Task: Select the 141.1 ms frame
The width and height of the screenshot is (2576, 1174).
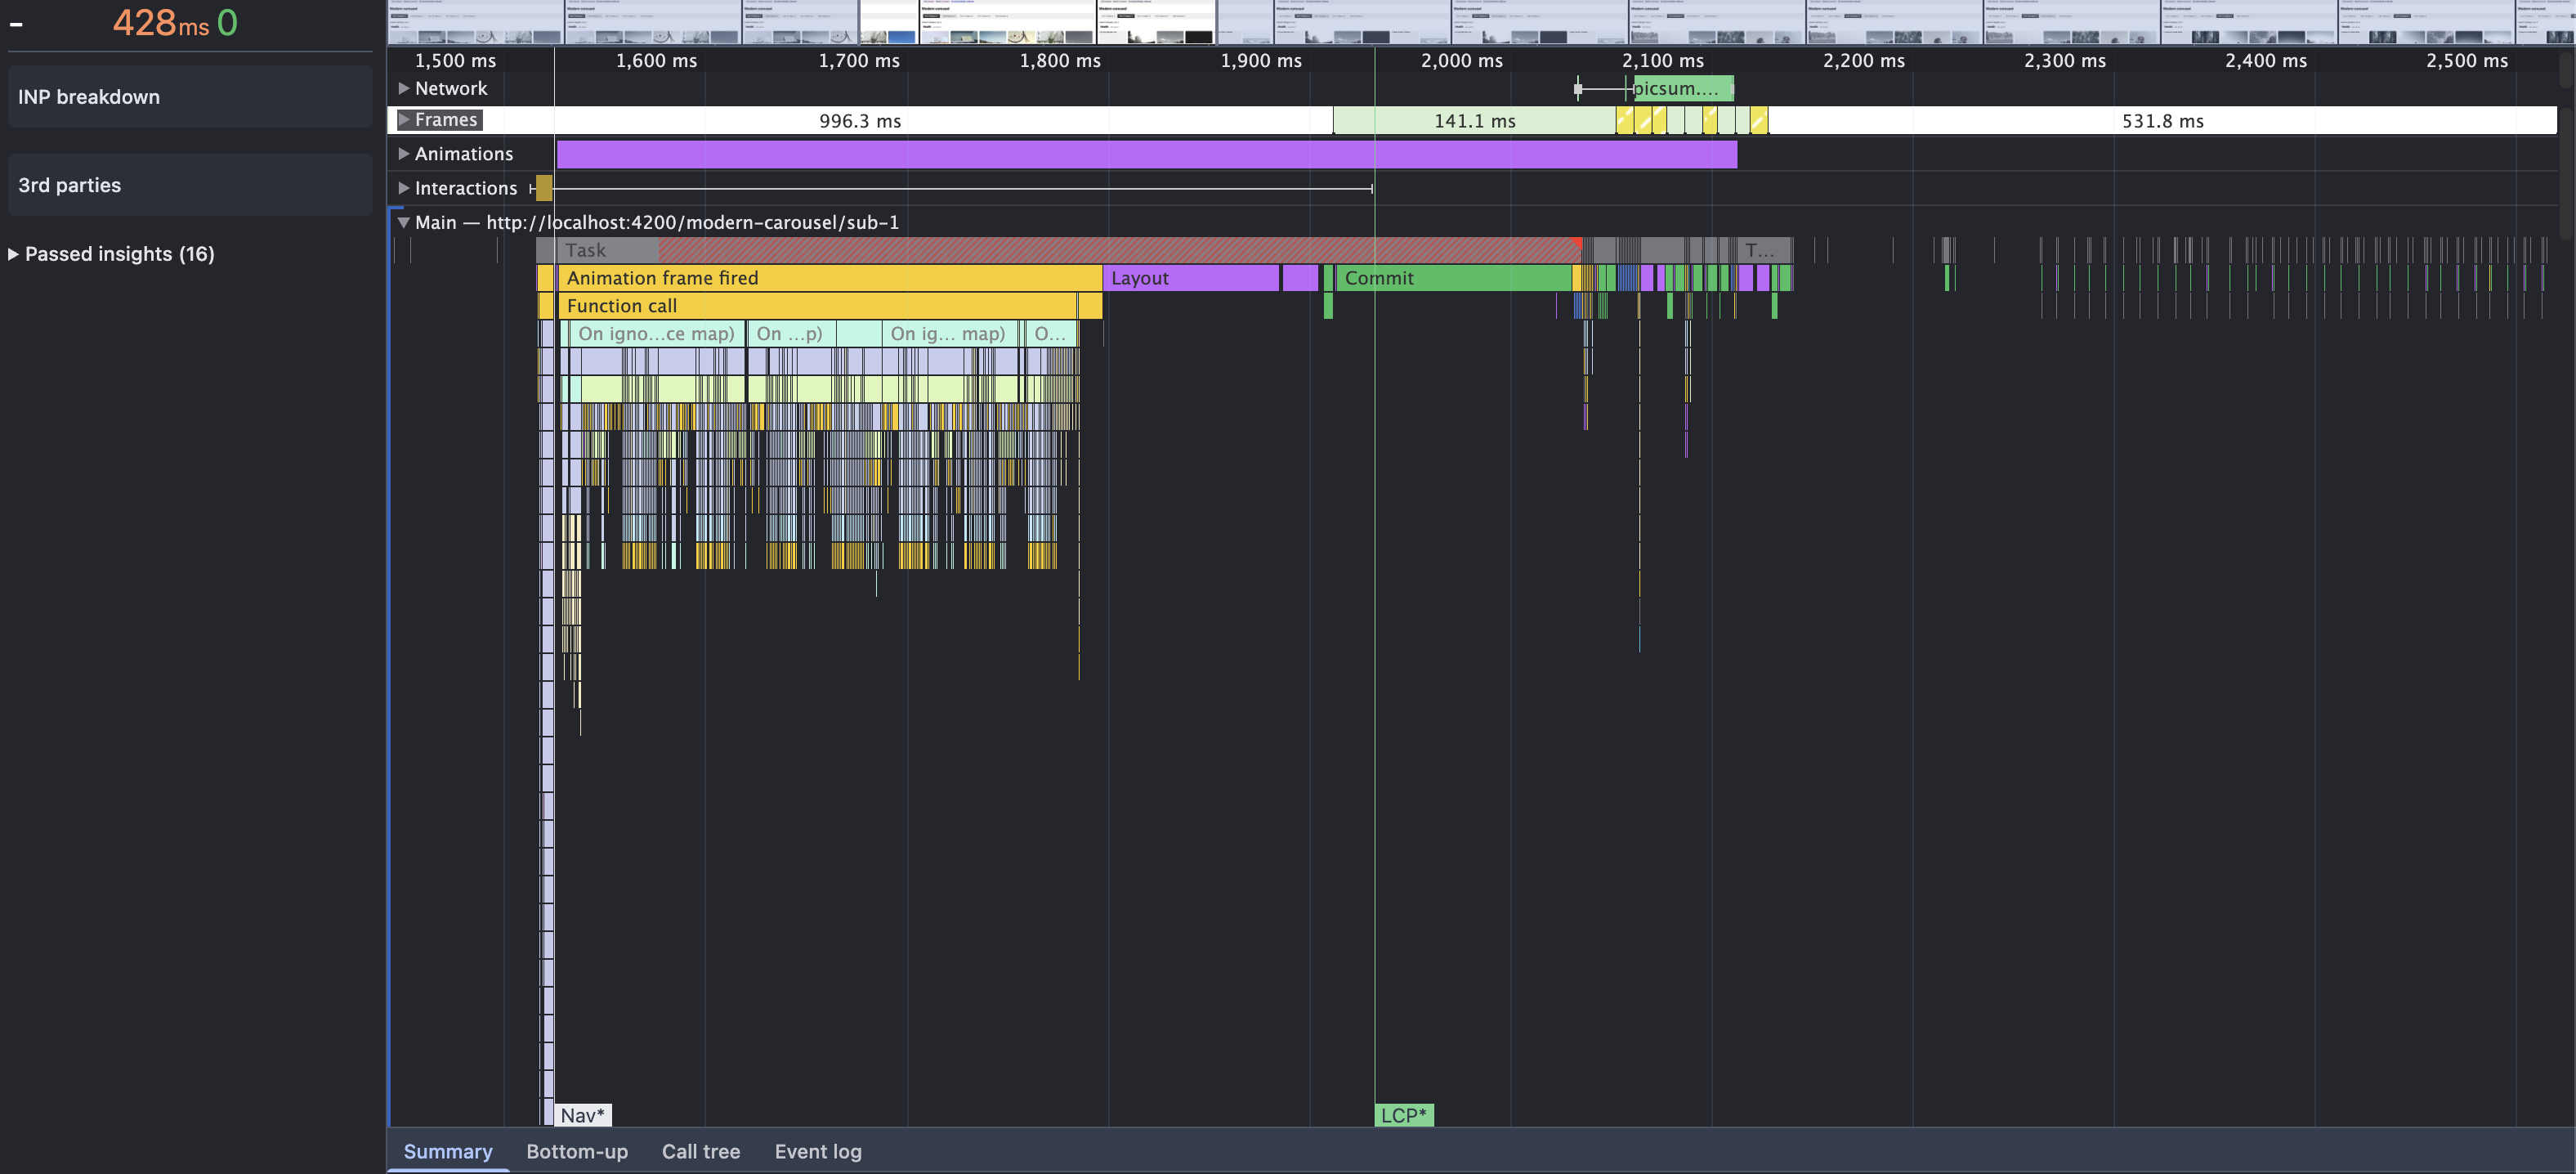Action: (1474, 121)
